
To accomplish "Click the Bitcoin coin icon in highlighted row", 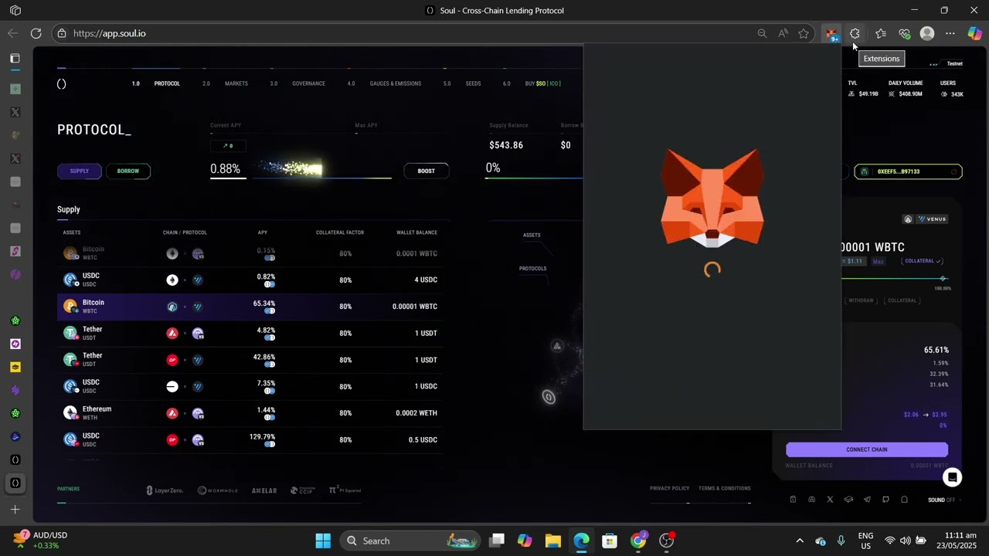I will pyautogui.click(x=70, y=307).
